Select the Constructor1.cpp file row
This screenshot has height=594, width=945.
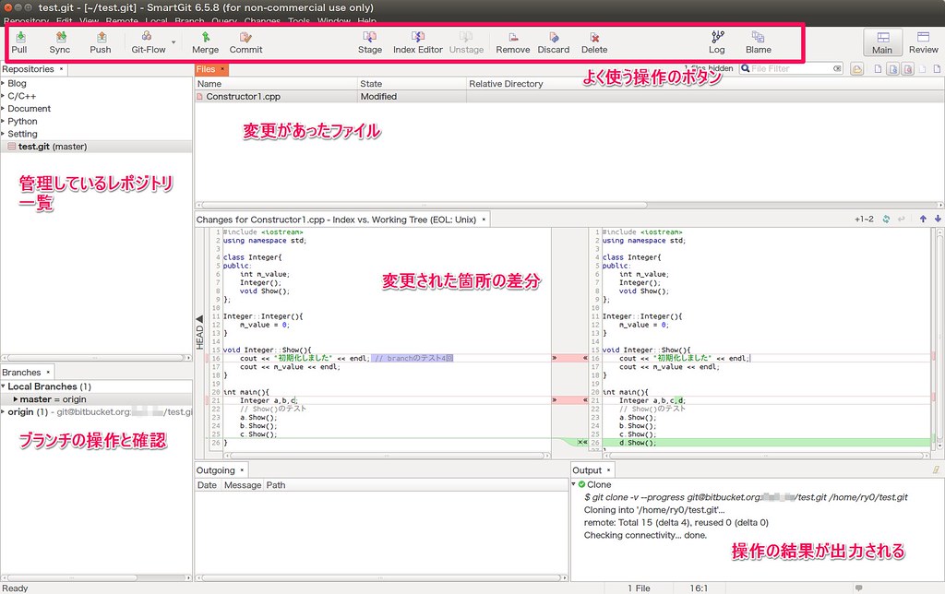(x=569, y=97)
